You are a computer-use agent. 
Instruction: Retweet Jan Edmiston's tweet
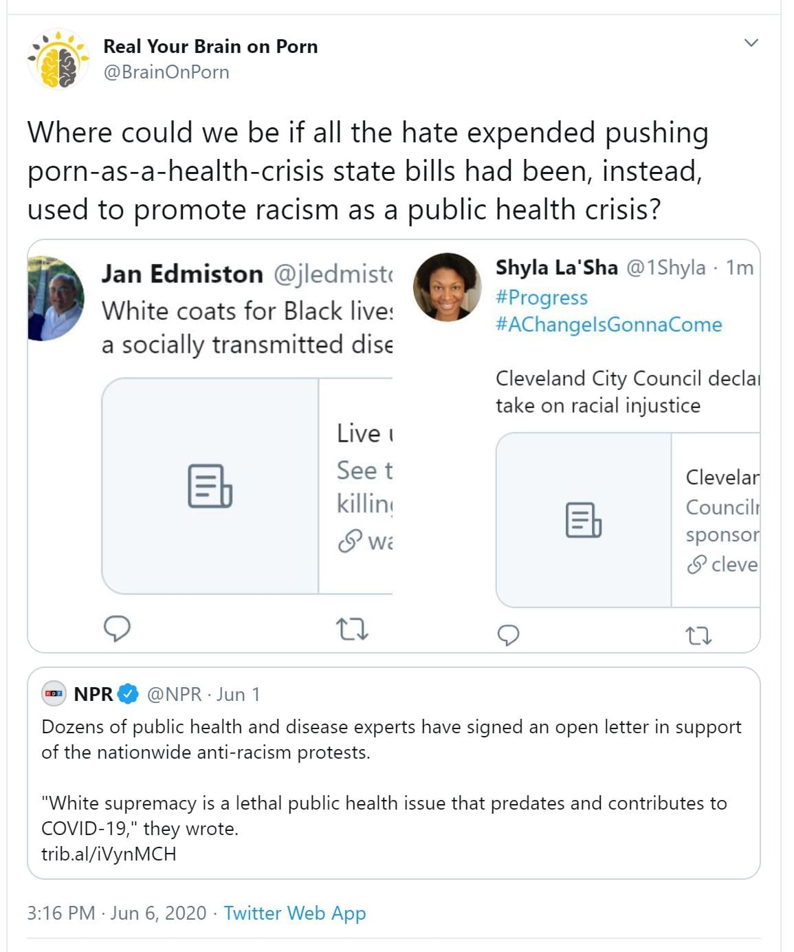pos(352,629)
